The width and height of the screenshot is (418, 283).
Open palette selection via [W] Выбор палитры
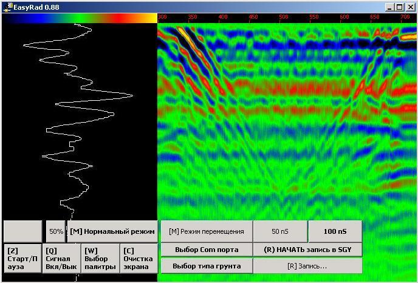pos(100,259)
